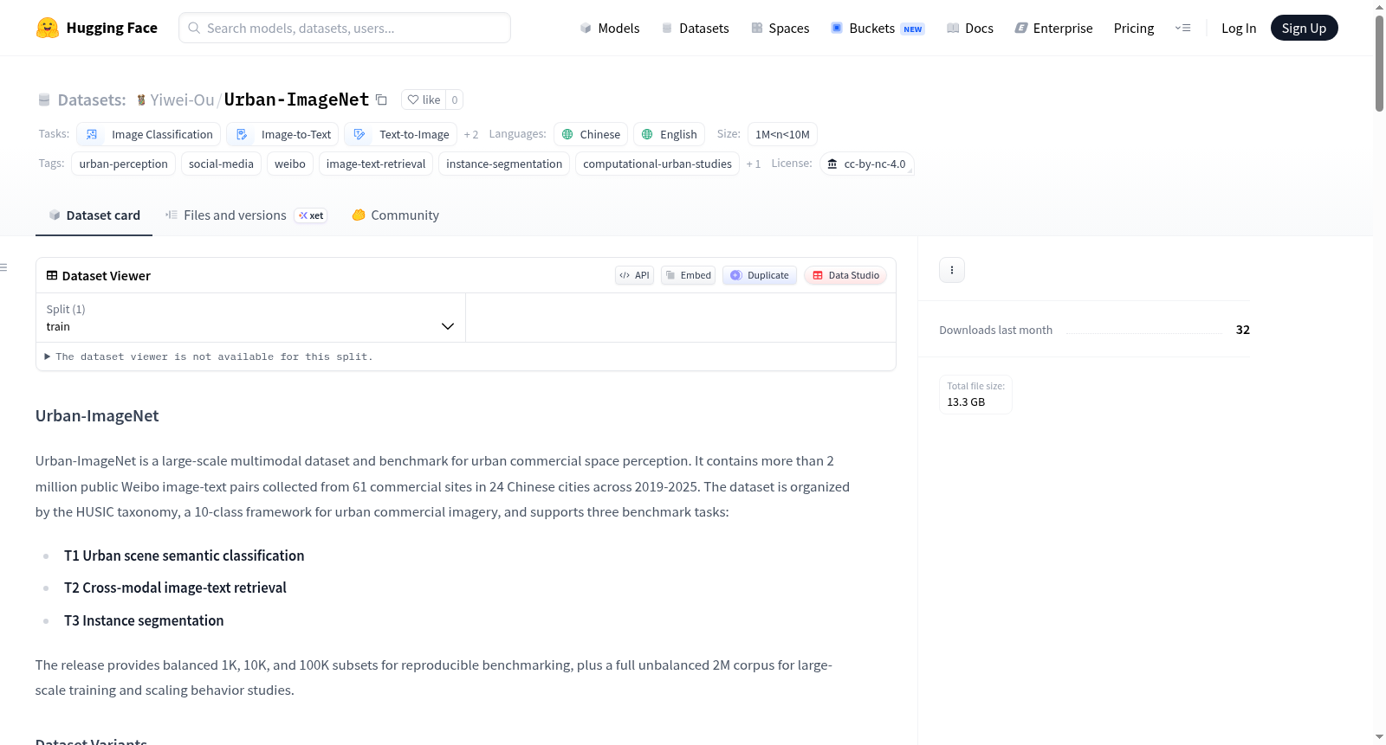Switch to Files and versions tab
The width and height of the screenshot is (1386, 745).
click(246, 215)
